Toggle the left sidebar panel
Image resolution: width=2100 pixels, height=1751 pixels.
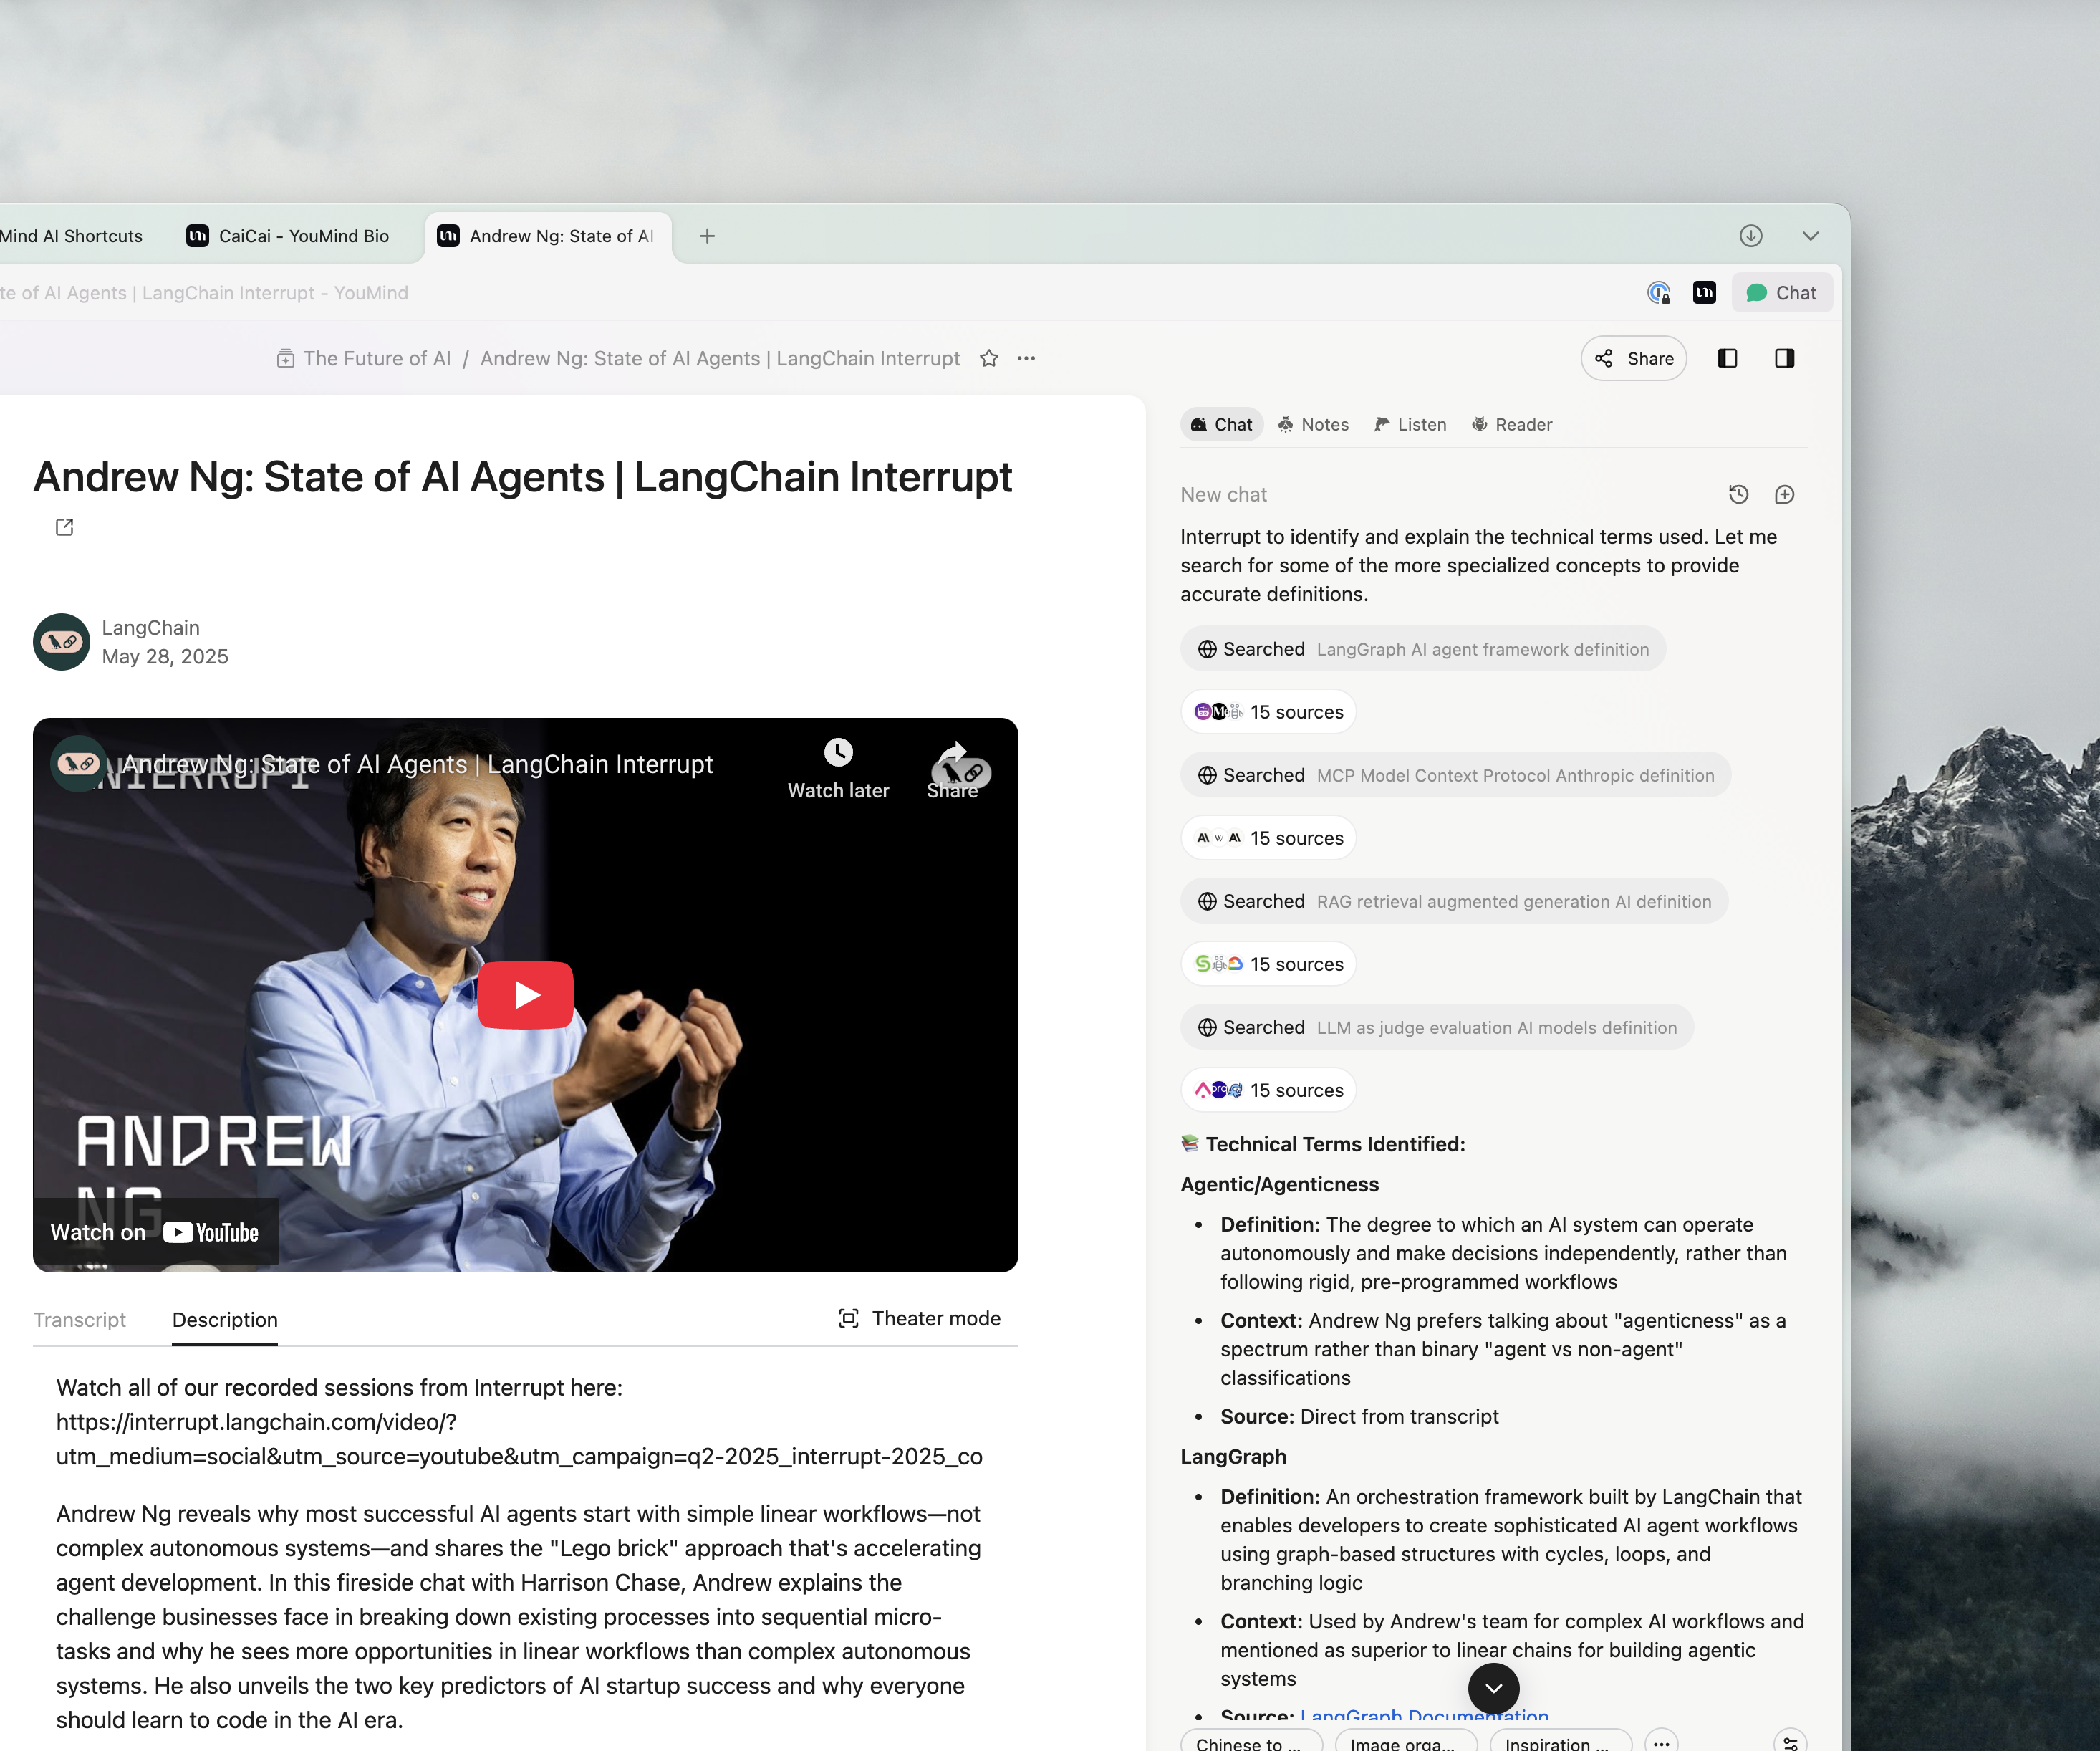click(1727, 358)
